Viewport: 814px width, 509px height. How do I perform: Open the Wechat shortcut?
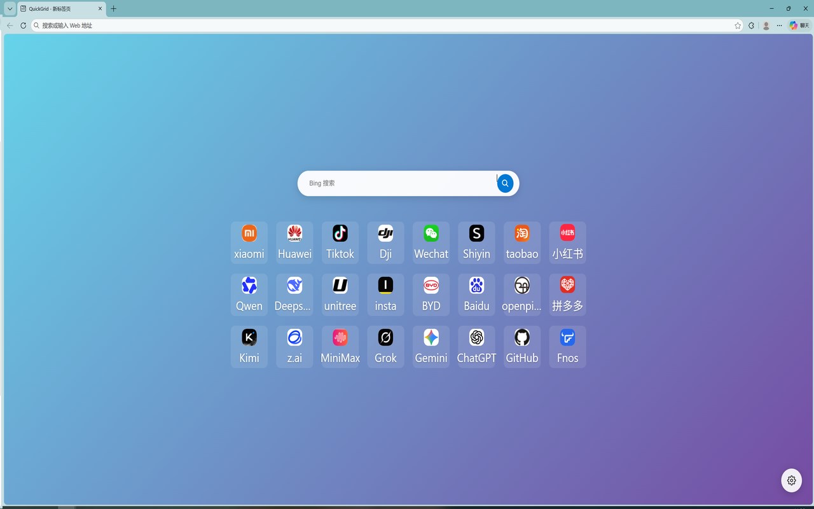431,242
